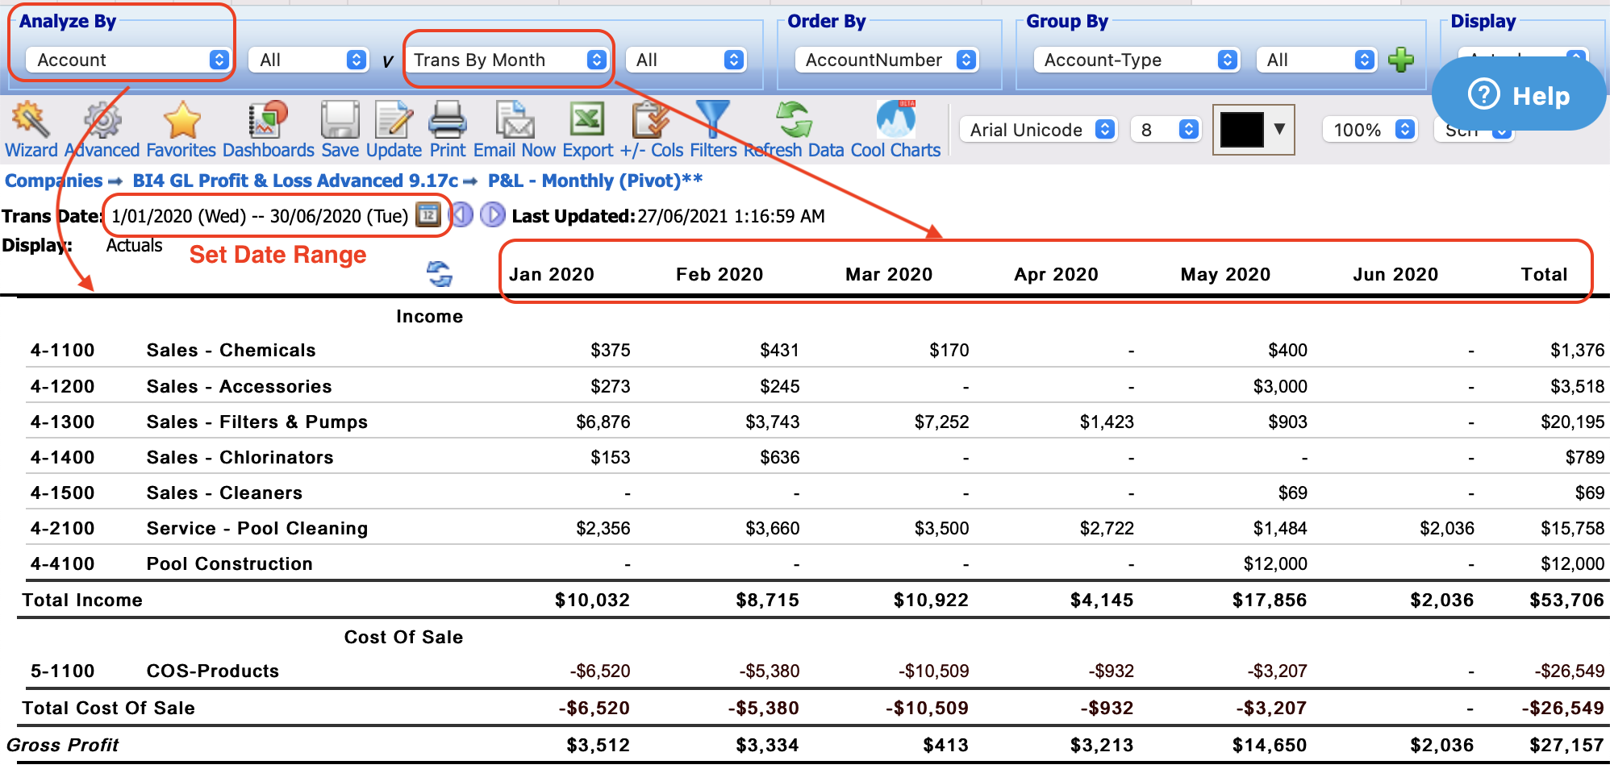This screenshot has width=1610, height=769.
Task: Click the pivot swap arrows icon
Action: [x=440, y=274]
